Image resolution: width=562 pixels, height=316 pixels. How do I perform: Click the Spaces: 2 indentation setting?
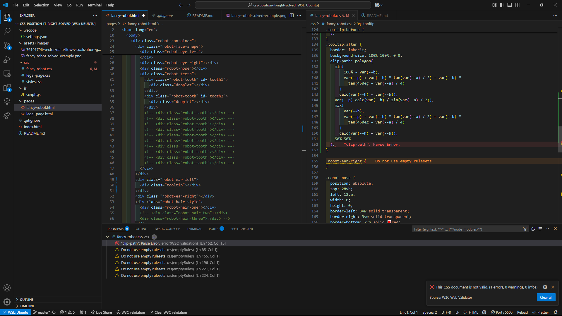[x=429, y=312]
